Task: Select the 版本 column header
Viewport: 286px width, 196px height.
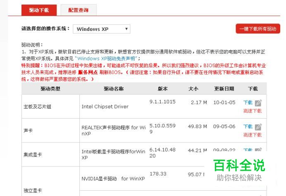Action: 163,89
